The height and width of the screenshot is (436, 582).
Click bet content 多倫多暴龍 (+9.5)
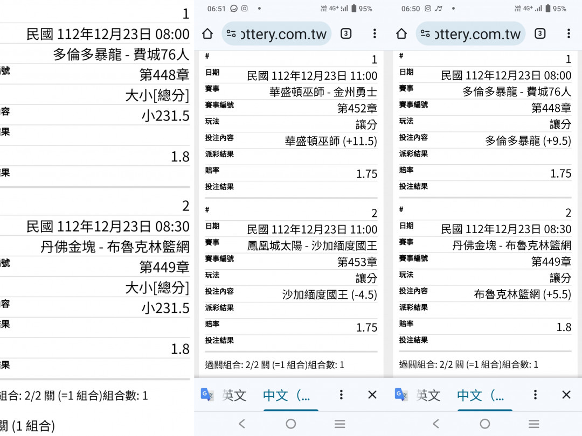(x=528, y=141)
